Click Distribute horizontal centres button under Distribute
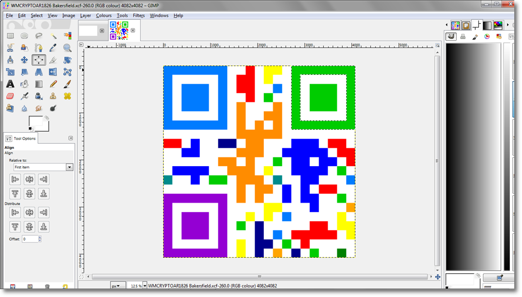Image resolution: width=522 pixels, height=297 pixels. tap(29, 212)
